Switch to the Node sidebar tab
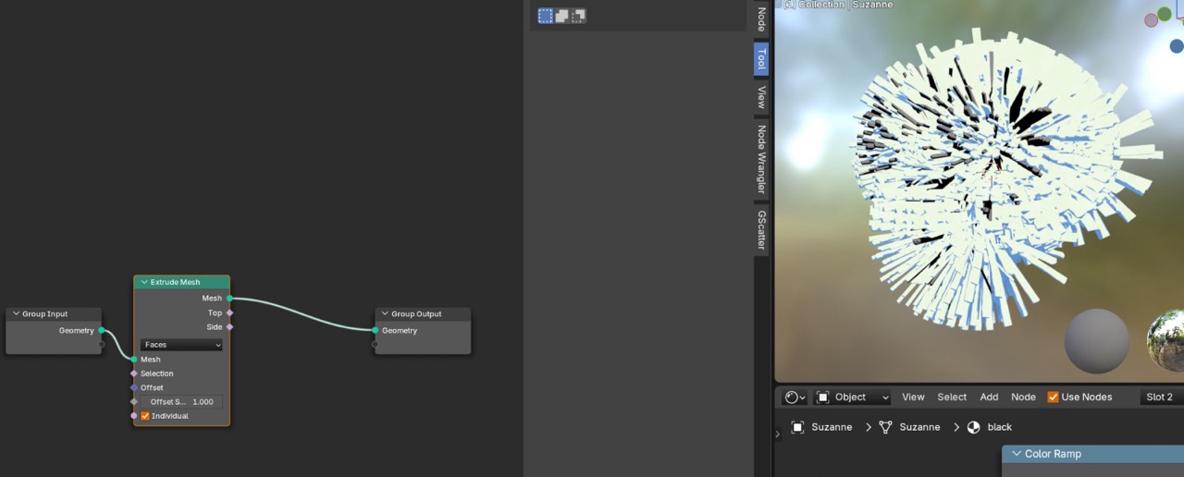This screenshot has width=1184, height=477. (x=761, y=19)
